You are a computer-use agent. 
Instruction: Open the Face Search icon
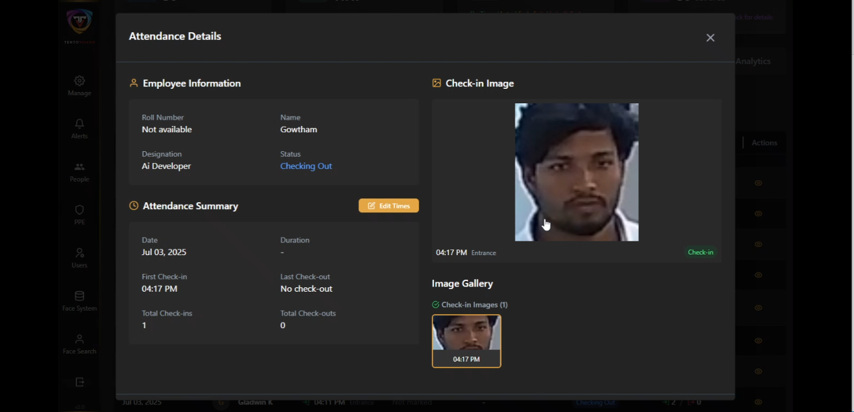point(79,338)
